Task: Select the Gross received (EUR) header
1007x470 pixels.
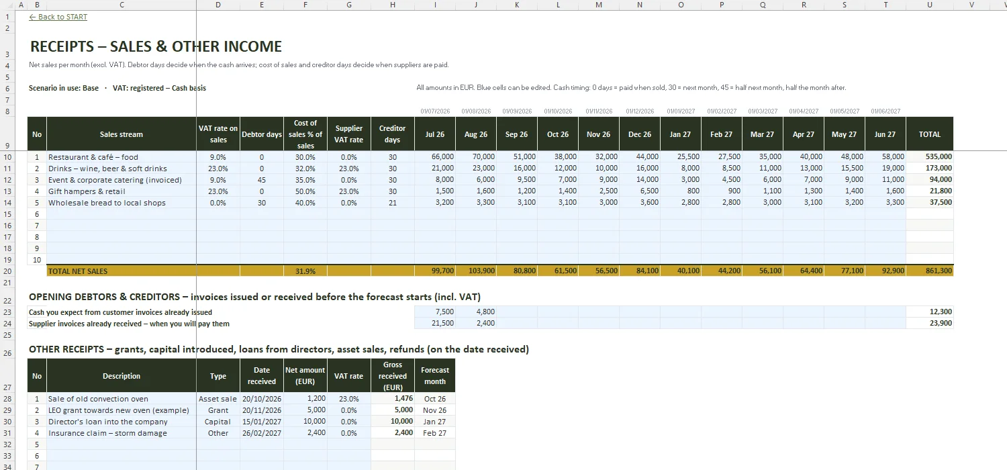Action: [393, 376]
